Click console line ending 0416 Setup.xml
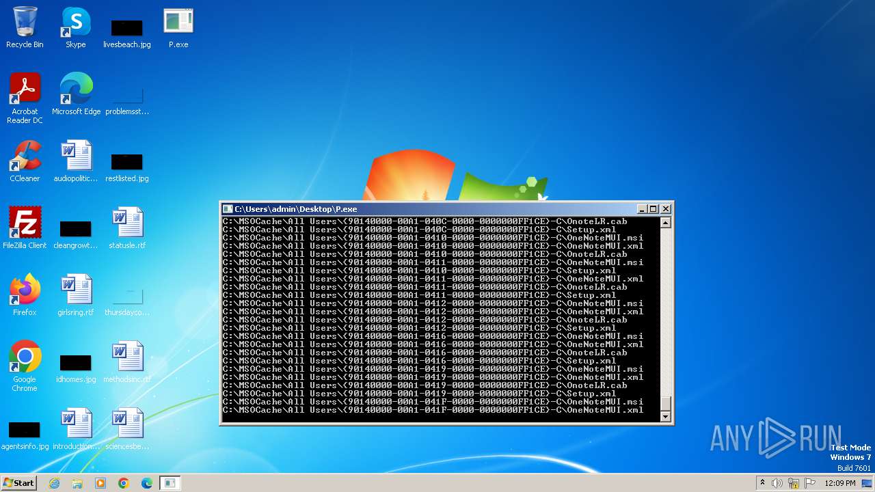 [419, 361]
